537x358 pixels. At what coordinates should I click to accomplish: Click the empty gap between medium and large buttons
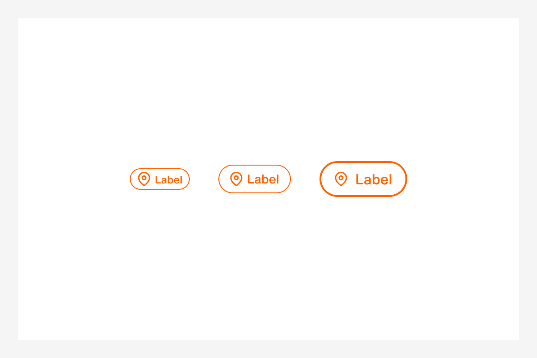tap(305, 179)
